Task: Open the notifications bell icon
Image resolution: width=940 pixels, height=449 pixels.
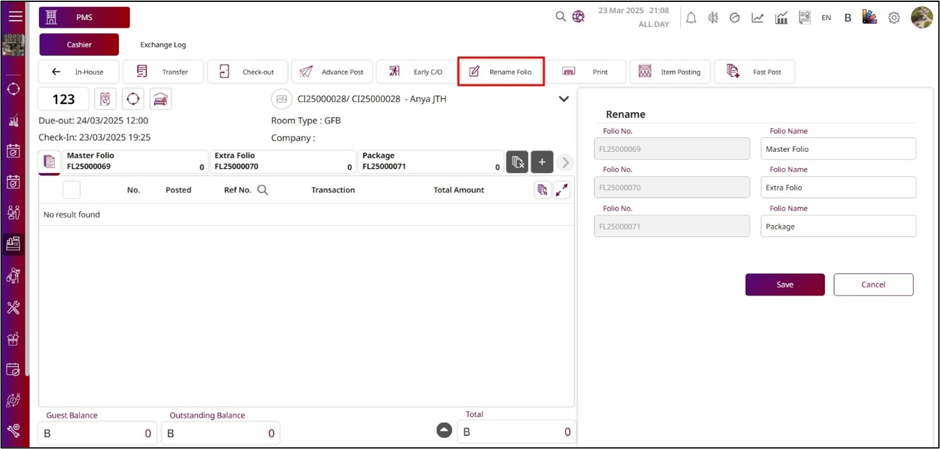Action: pyautogui.click(x=691, y=18)
